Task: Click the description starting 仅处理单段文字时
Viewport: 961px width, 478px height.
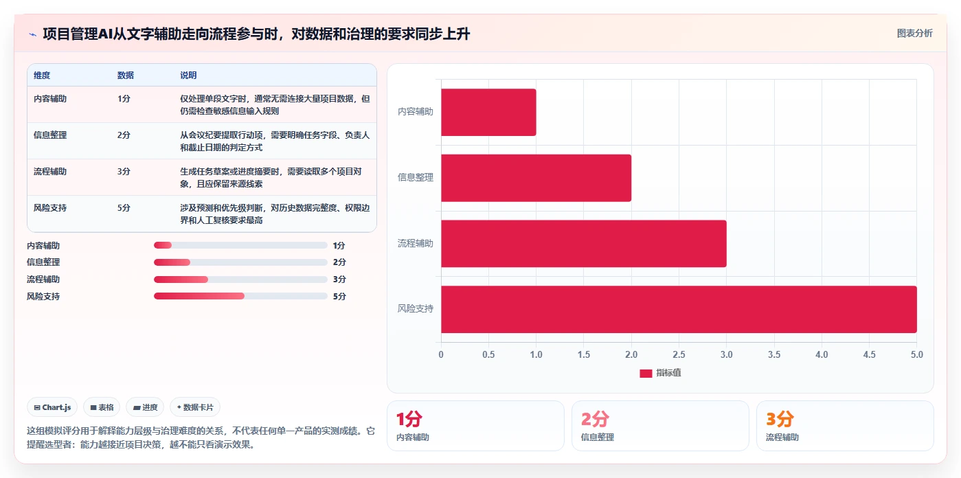Action: pos(275,104)
